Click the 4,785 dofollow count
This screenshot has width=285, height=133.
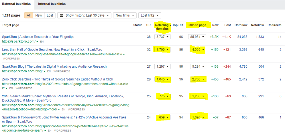pyautogui.click(x=243, y=66)
